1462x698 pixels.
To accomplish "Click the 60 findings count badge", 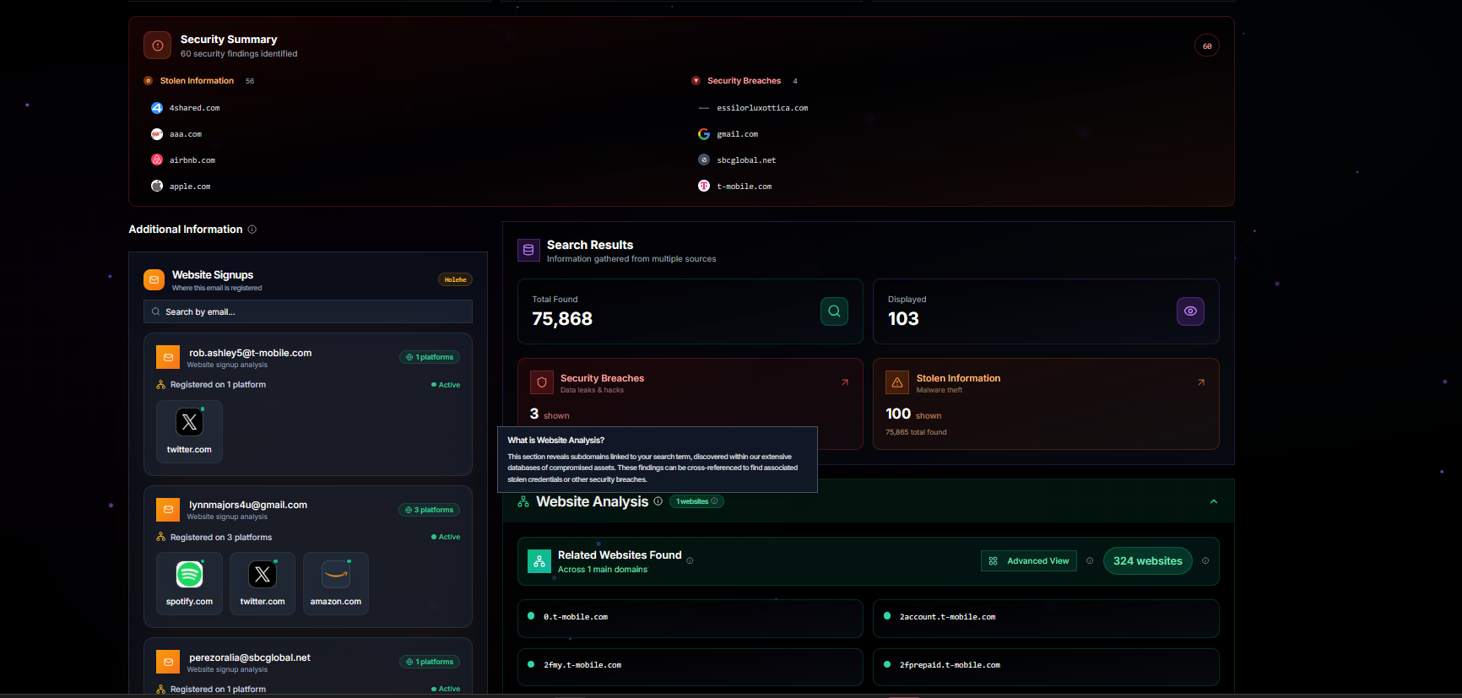I will click(1207, 46).
